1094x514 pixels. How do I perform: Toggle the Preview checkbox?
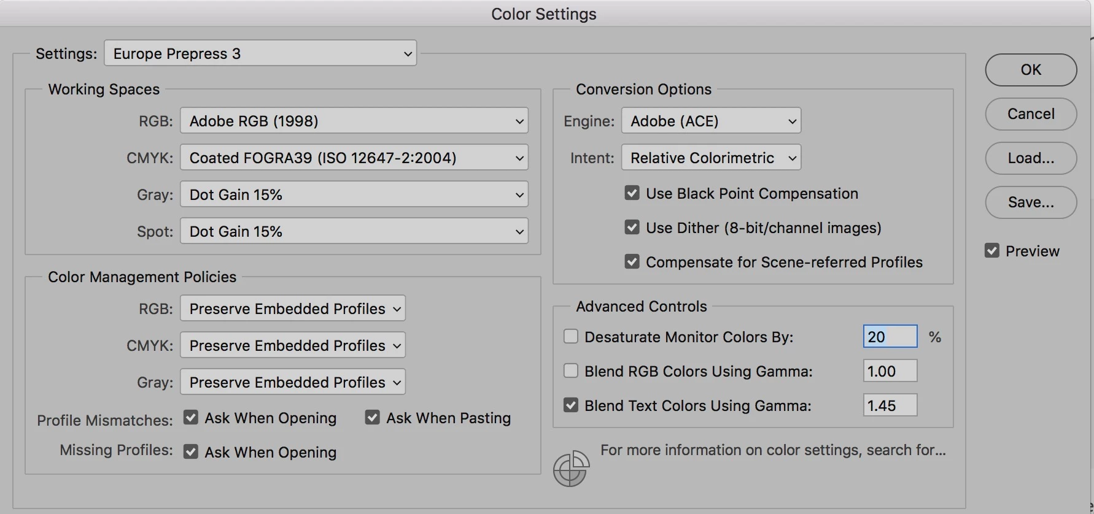991,251
